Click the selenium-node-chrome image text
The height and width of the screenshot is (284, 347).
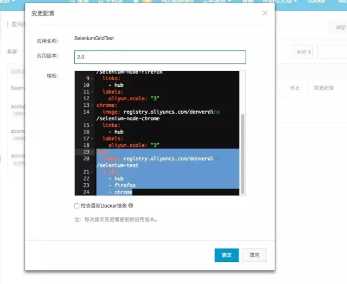pos(128,119)
